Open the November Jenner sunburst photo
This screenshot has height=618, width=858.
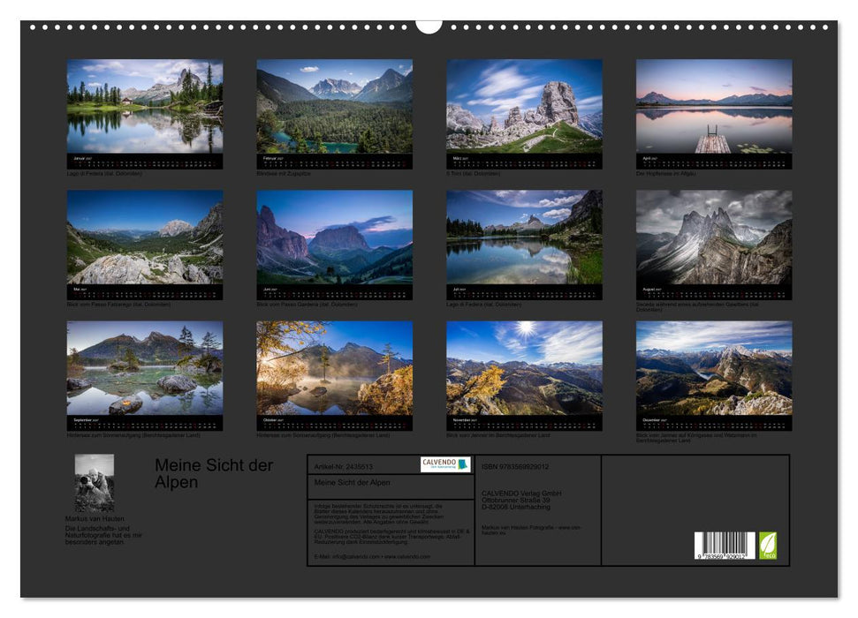tap(524, 368)
